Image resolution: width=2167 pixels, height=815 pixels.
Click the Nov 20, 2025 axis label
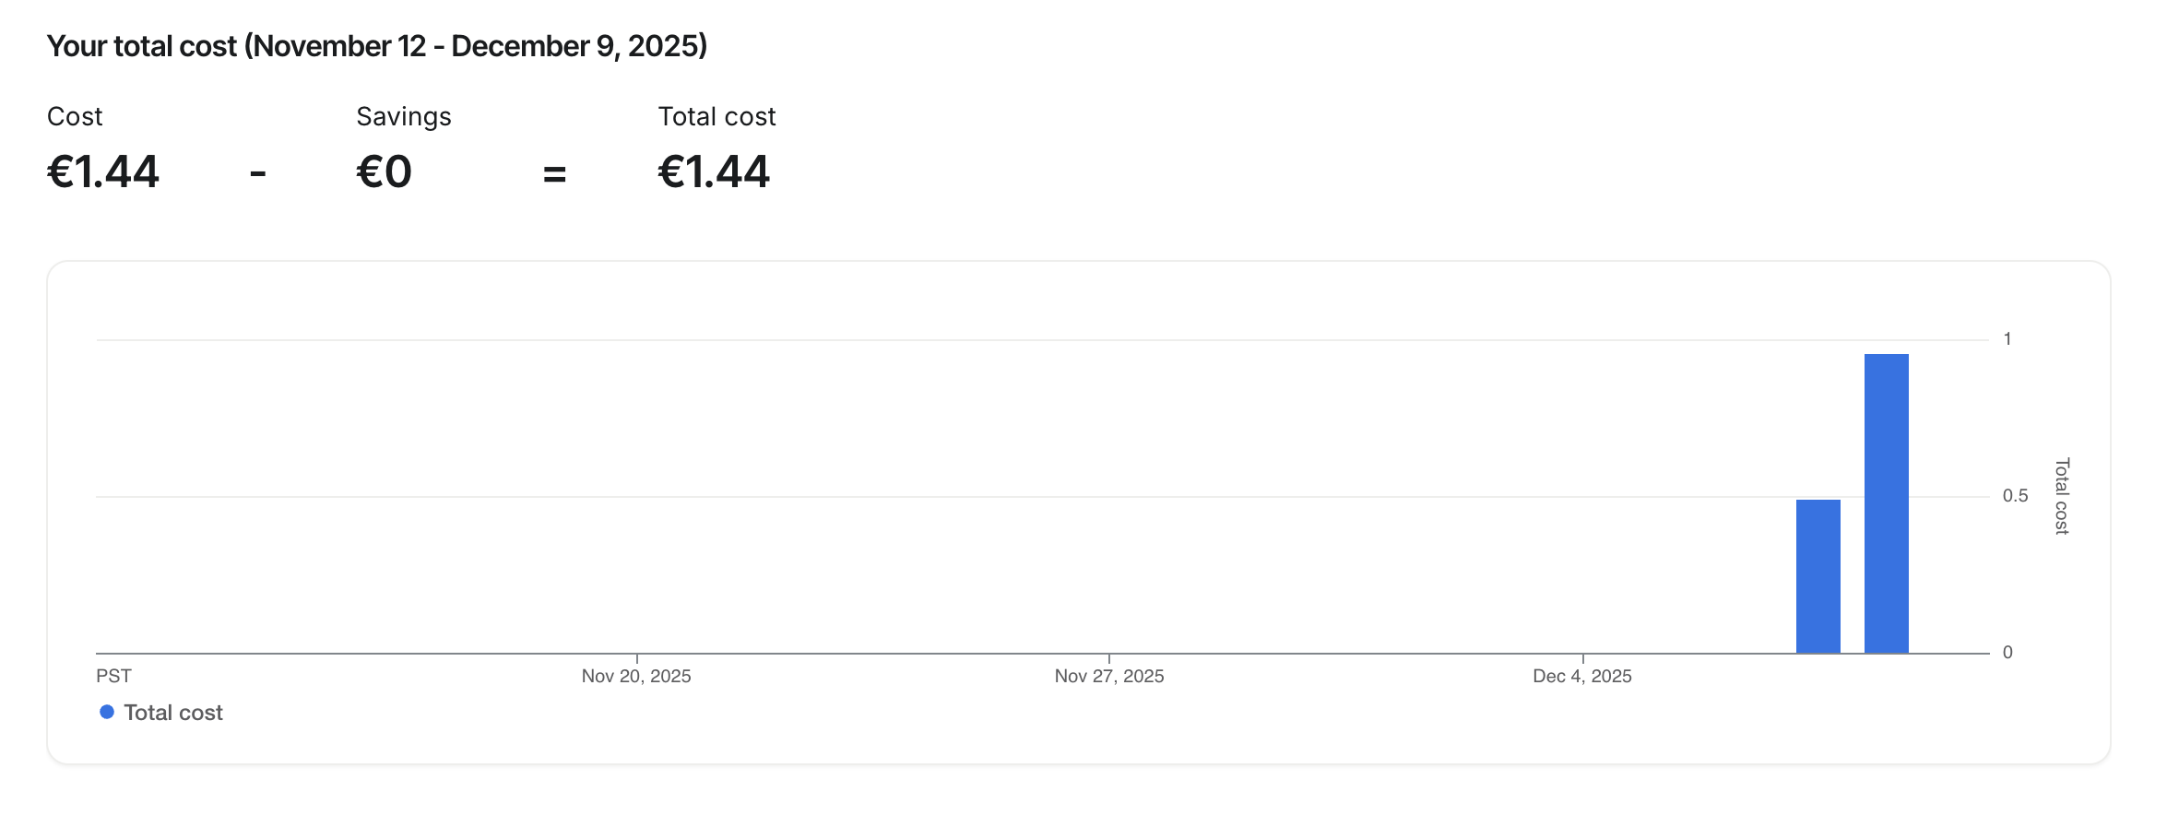636,676
